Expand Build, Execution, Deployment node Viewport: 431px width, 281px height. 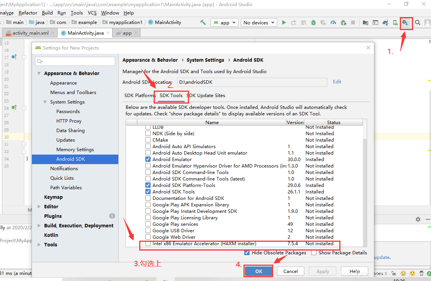tap(39, 225)
